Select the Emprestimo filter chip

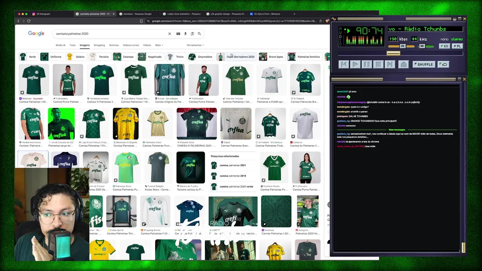(201, 57)
